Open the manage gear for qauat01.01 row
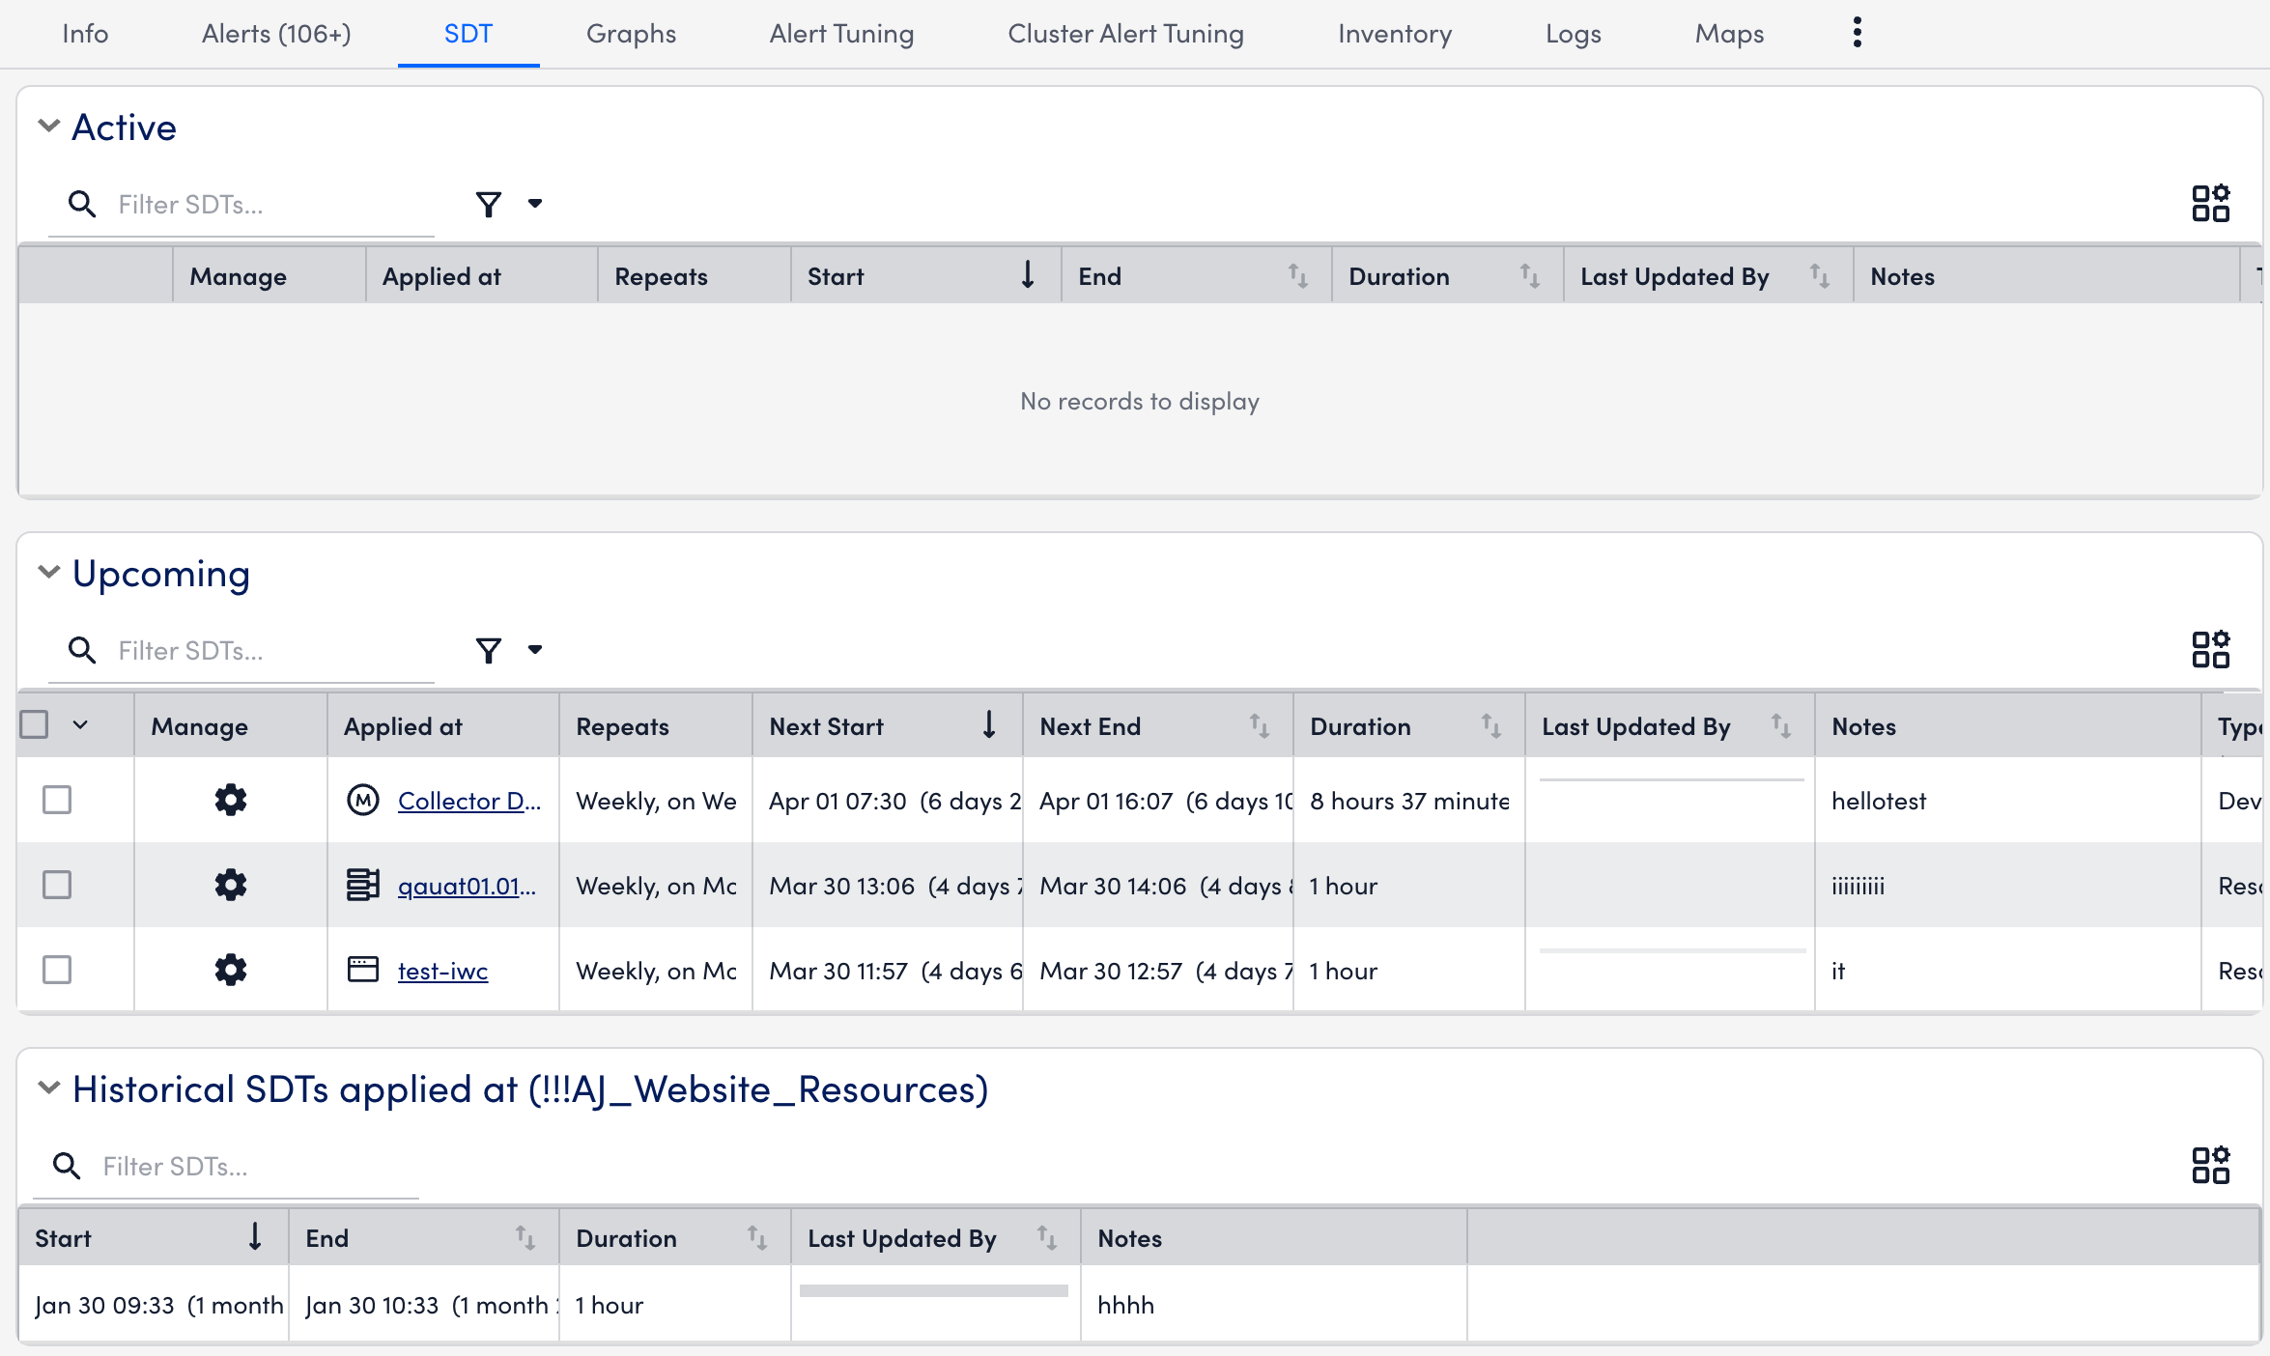Image resolution: width=2270 pixels, height=1356 pixels. [230, 885]
